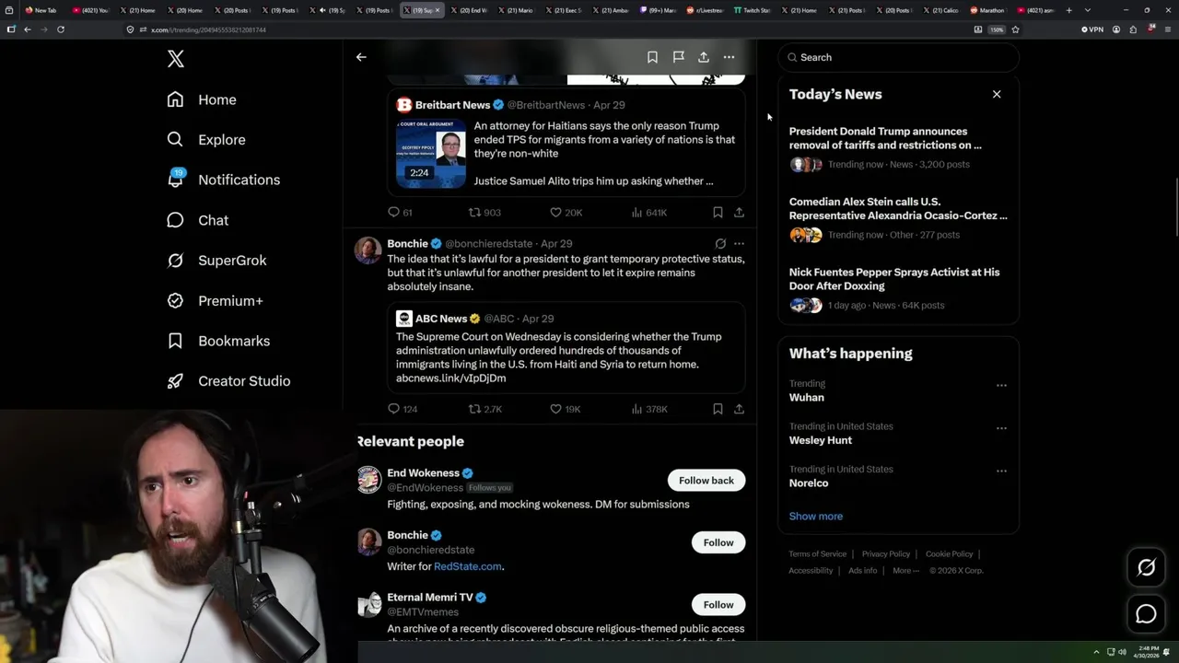
Task: Bookmark the post with 641K views
Action: coord(718,213)
